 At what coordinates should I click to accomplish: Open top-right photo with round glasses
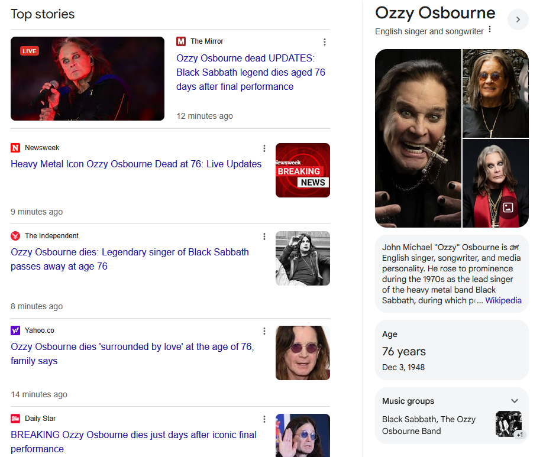(496, 93)
